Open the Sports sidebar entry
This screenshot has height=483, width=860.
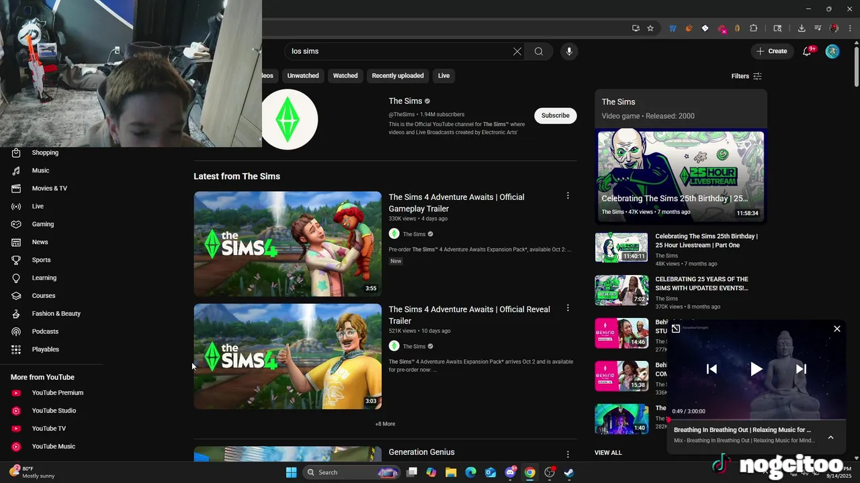[41, 260]
